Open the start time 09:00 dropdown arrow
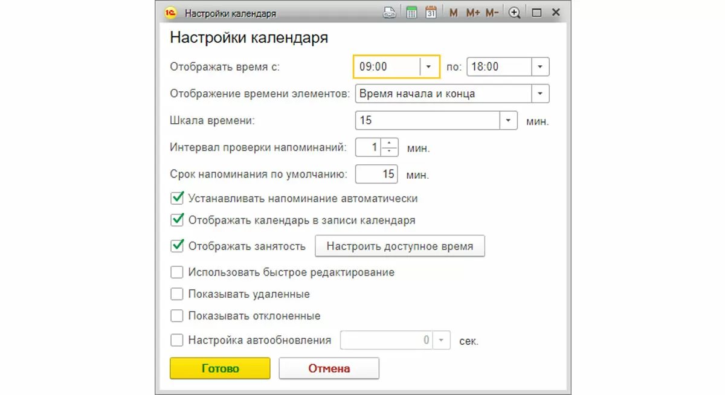This screenshot has width=725, height=395. click(429, 67)
